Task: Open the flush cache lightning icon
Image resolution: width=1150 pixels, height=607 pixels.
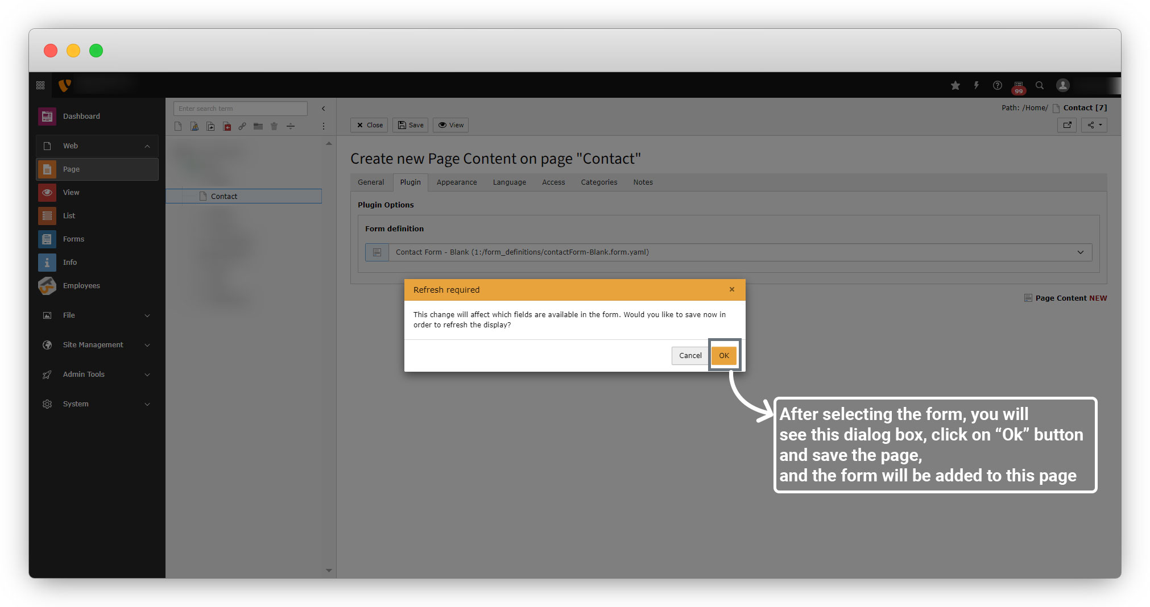Action: click(x=977, y=85)
